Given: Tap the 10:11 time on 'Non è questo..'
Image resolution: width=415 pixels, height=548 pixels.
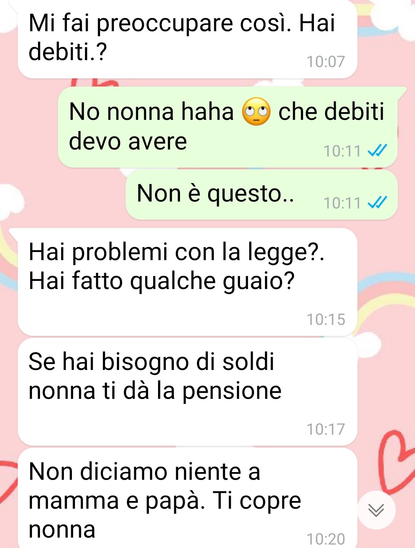Looking at the screenshot, I should point(342,203).
